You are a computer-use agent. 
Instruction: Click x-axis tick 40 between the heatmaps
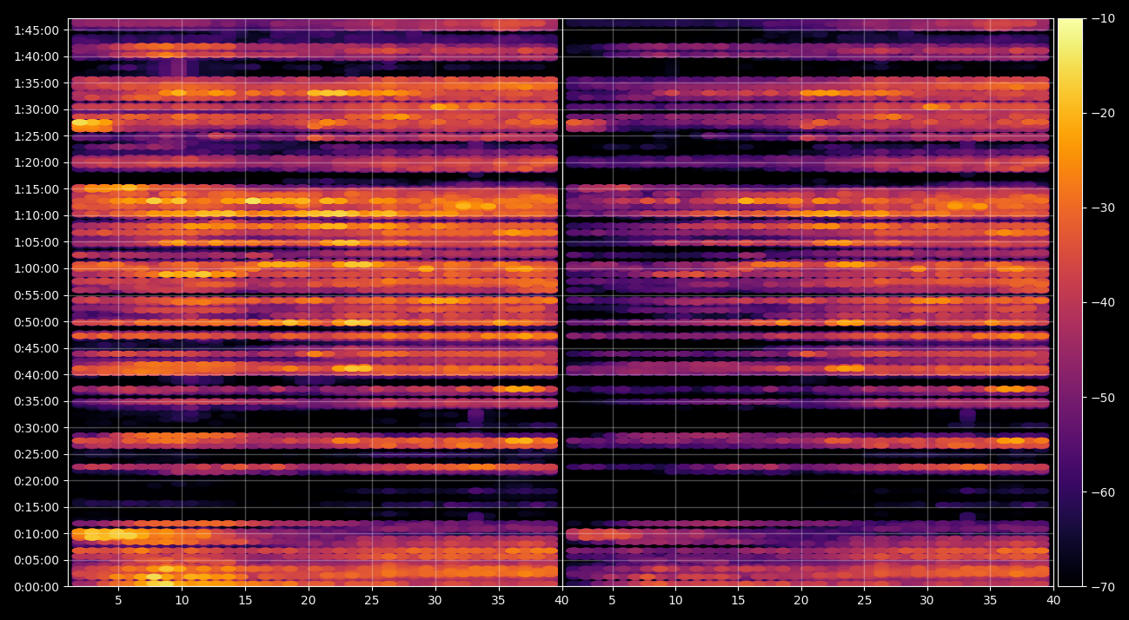562,600
